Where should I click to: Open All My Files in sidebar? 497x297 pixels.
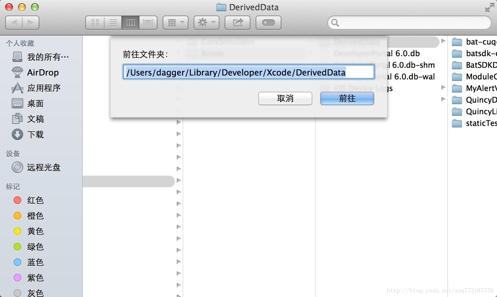point(41,57)
